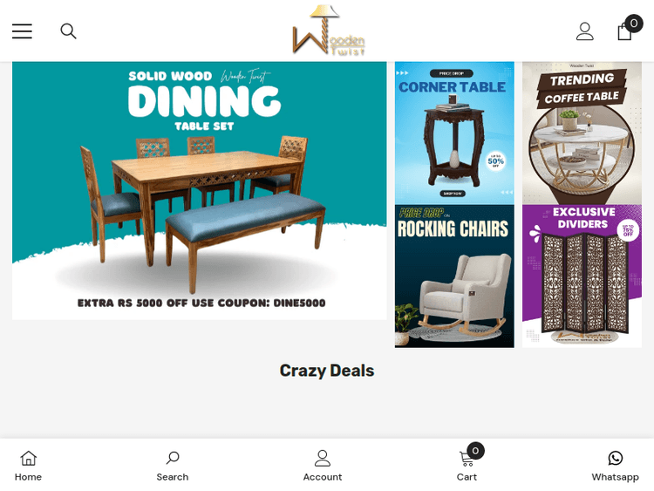654x491 pixels.
Task: Open the account profile icon in header
Action: [x=585, y=31]
